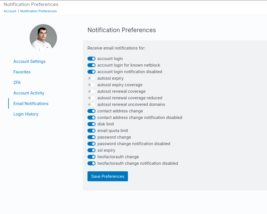This screenshot has height=214, width=267.
Task: Disable twofactorauth change toggle
Action: (91, 157)
